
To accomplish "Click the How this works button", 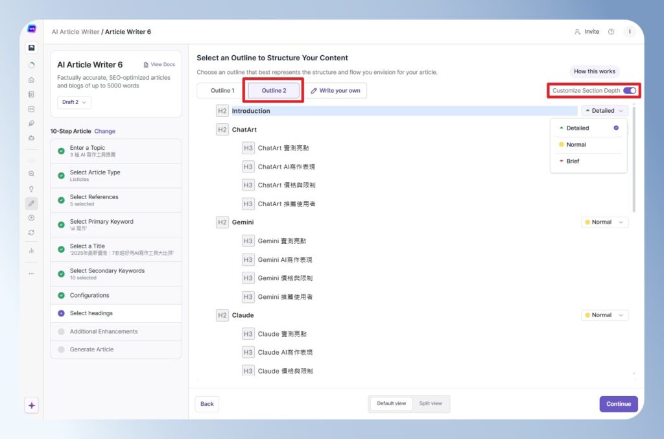I will pos(594,71).
